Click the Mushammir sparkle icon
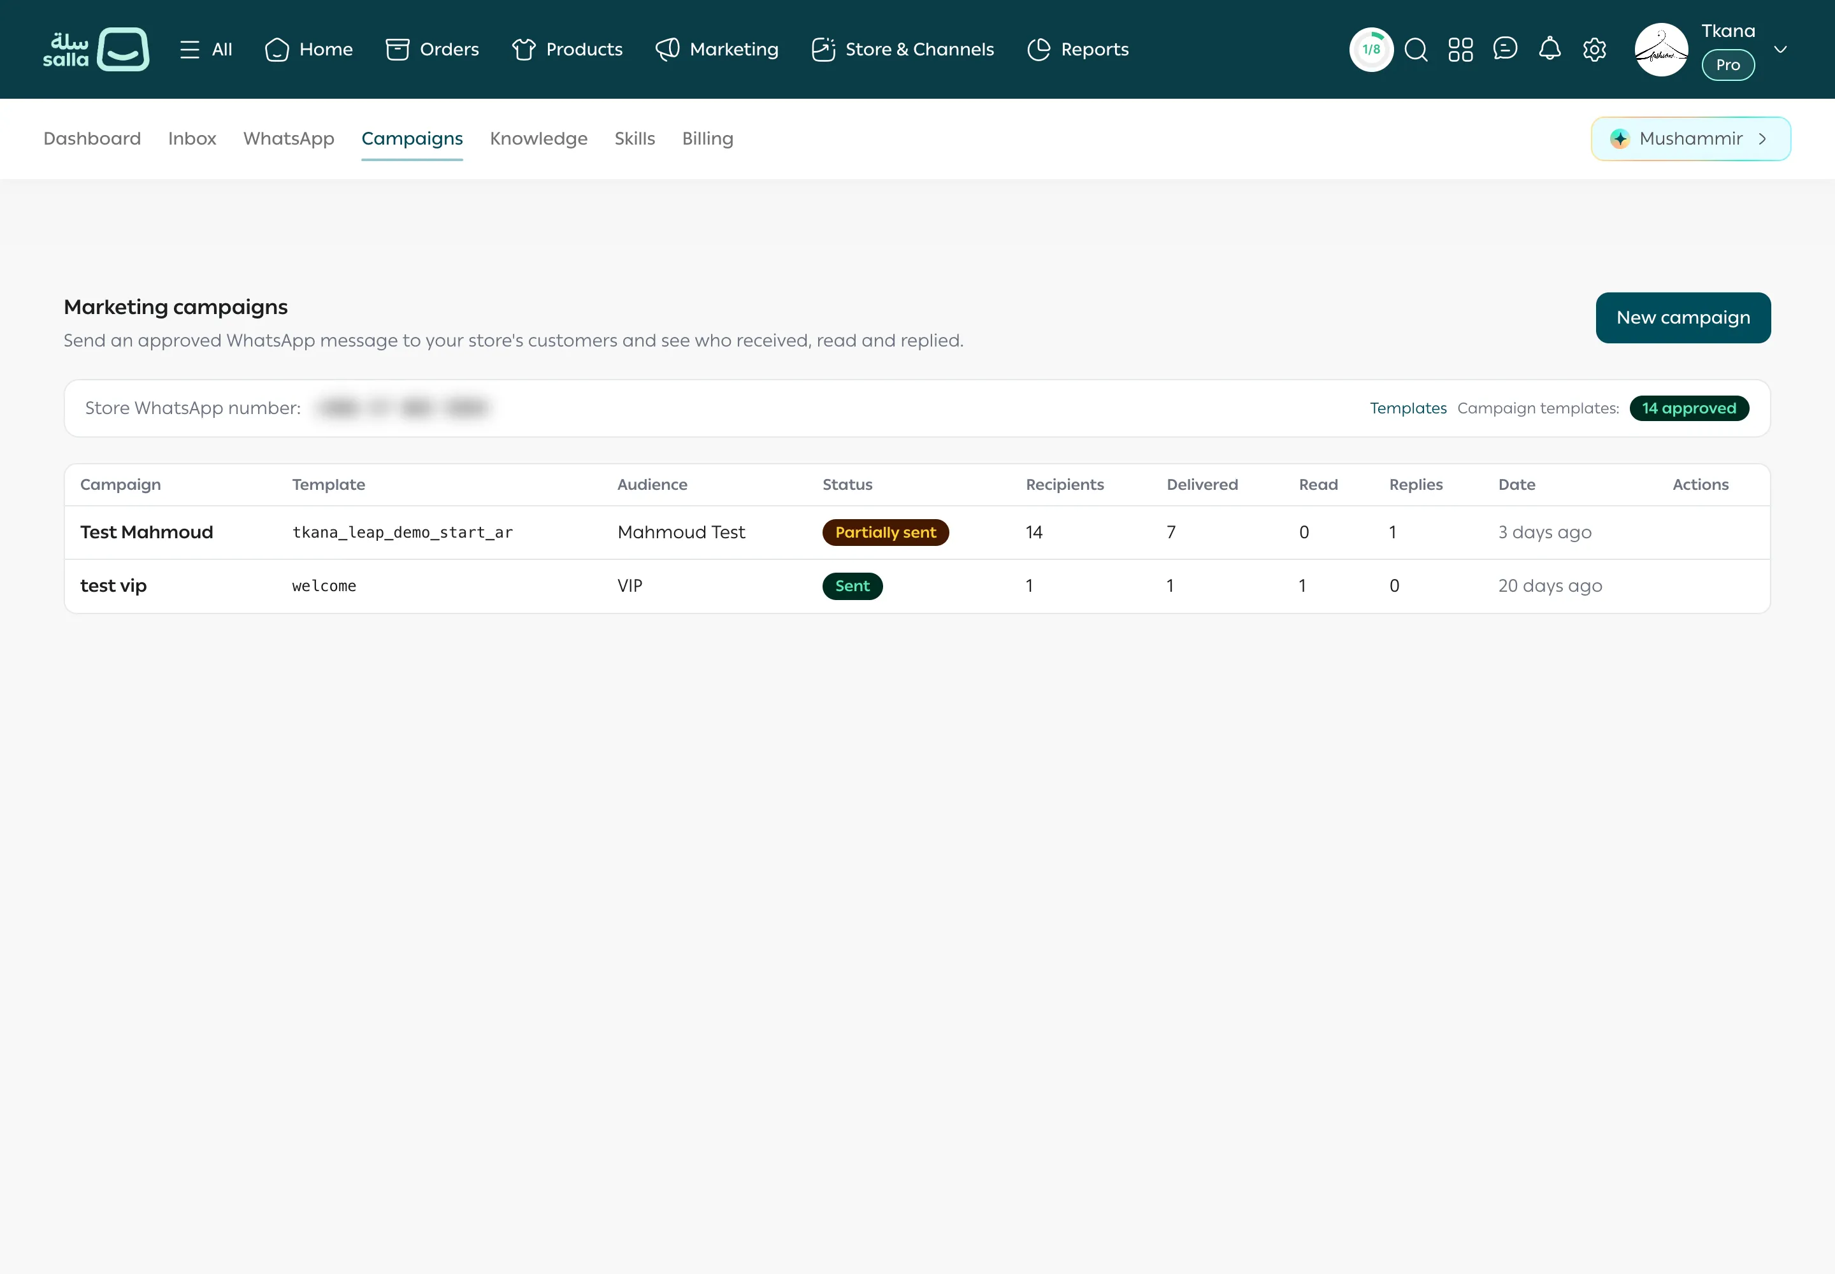The width and height of the screenshot is (1835, 1274). (x=1620, y=139)
